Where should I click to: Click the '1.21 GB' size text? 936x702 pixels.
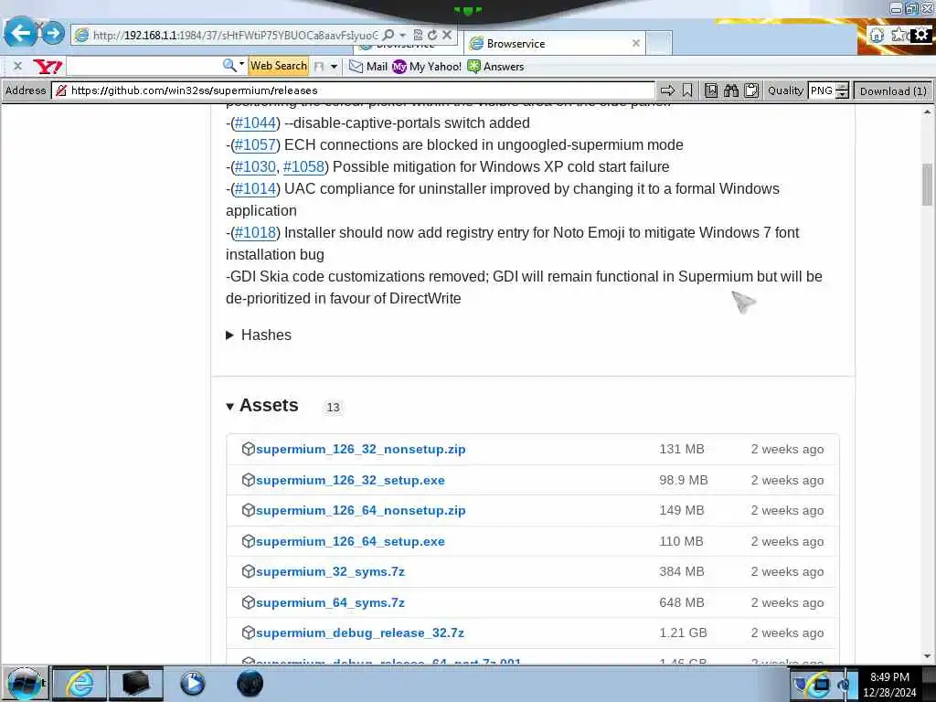click(x=683, y=633)
